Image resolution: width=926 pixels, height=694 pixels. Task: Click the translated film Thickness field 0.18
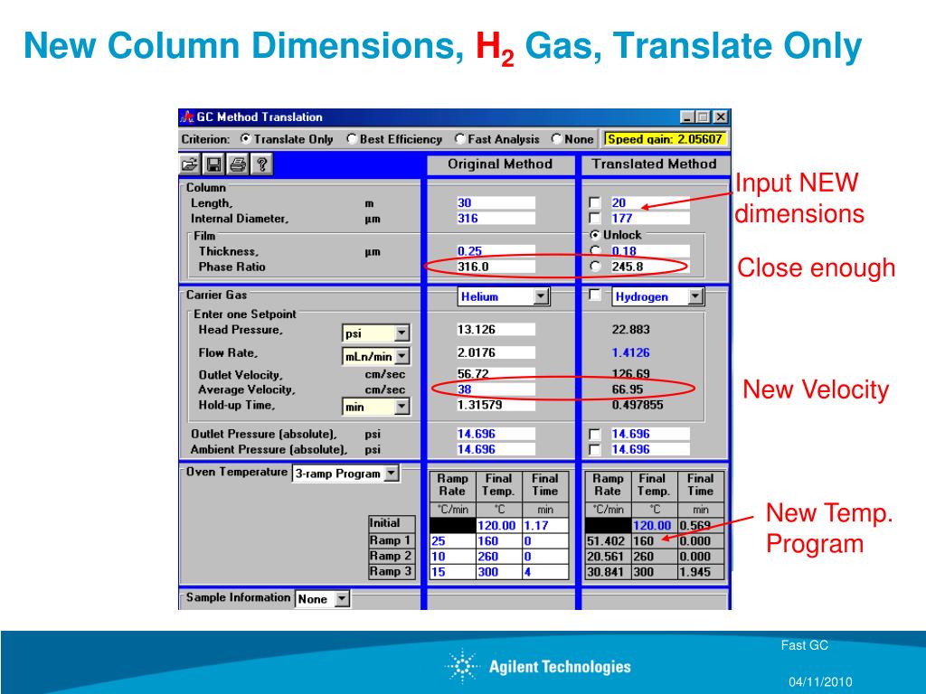(649, 251)
